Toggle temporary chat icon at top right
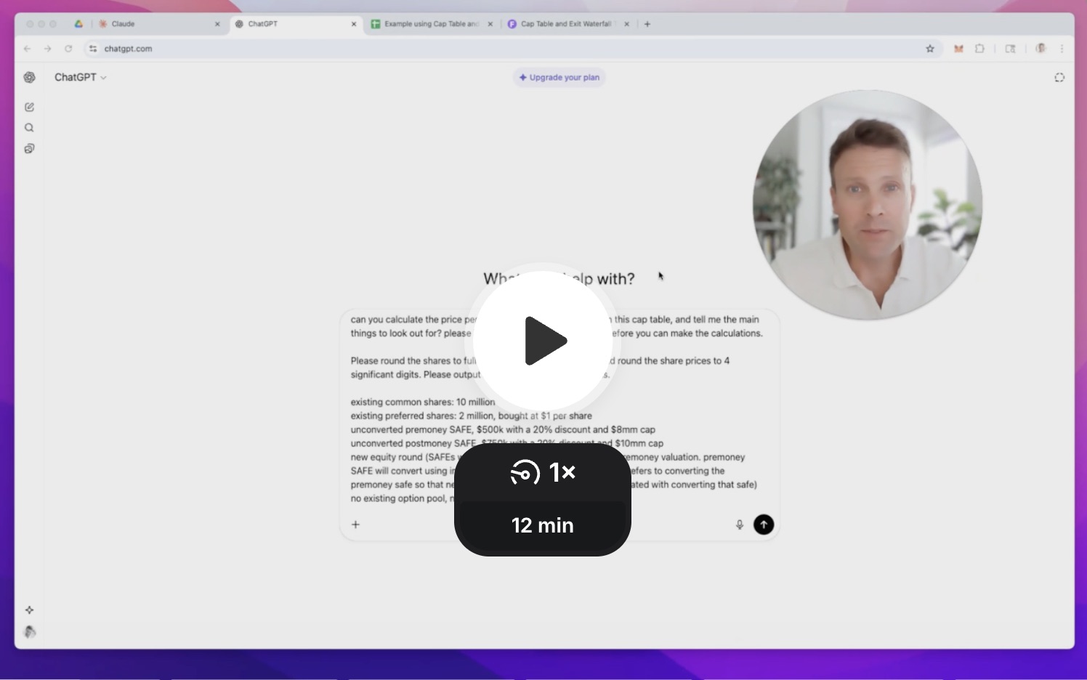 pos(1059,78)
